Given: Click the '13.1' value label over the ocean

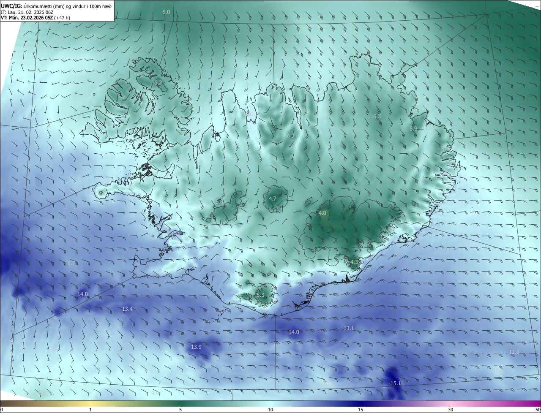Looking at the screenshot, I should 349,328.
